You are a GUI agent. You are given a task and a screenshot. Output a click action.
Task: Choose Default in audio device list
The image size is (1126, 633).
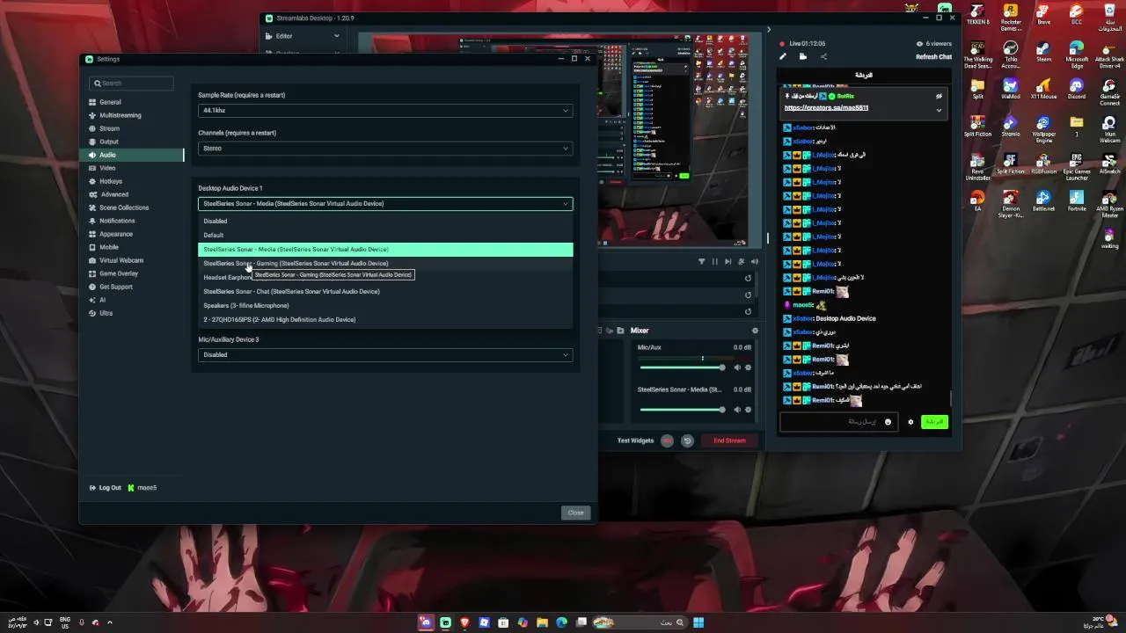tap(385, 236)
